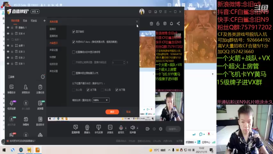Screen dimensions: 273x154
Task: Open settings gear in bottom toolbar
Action: (x=160, y=129)
